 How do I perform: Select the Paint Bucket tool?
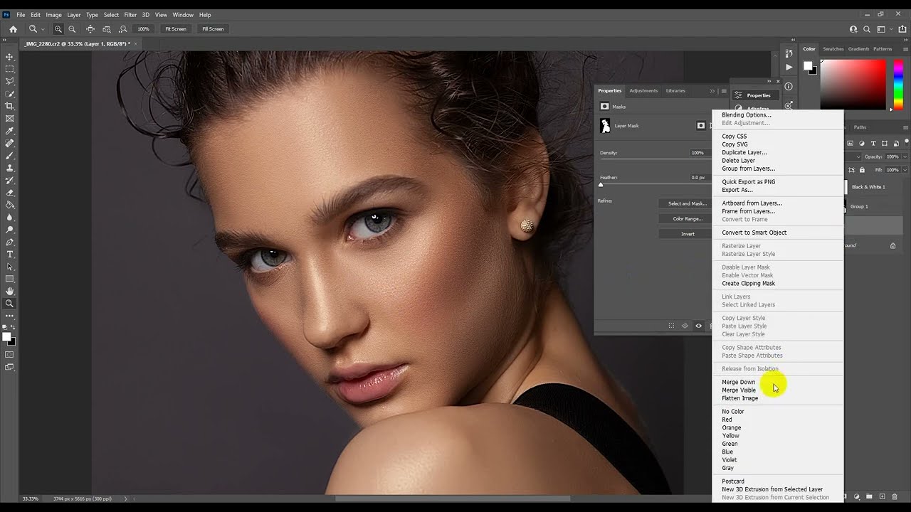[10, 205]
